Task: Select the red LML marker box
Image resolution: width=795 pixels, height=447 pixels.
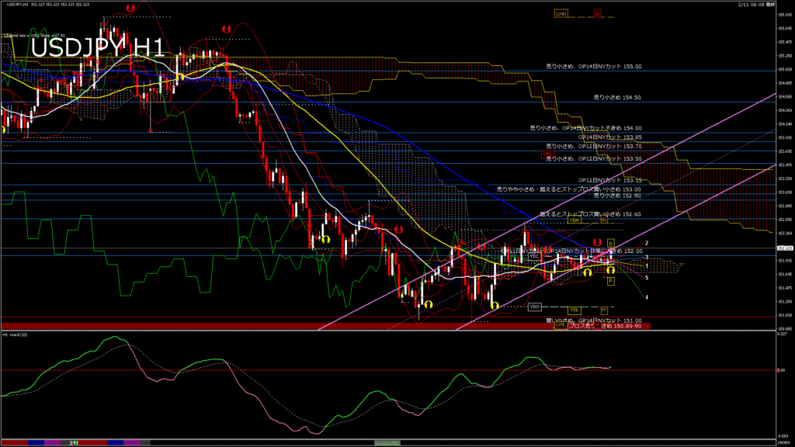Action: pos(547,154)
